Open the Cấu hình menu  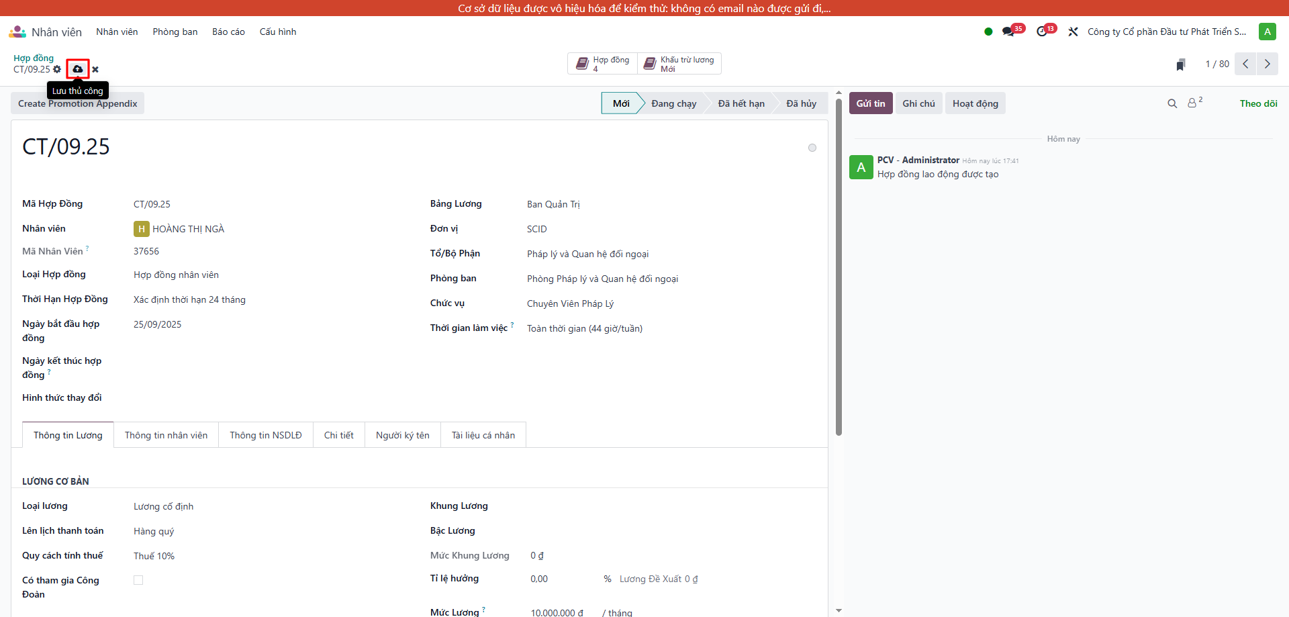[x=278, y=32]
